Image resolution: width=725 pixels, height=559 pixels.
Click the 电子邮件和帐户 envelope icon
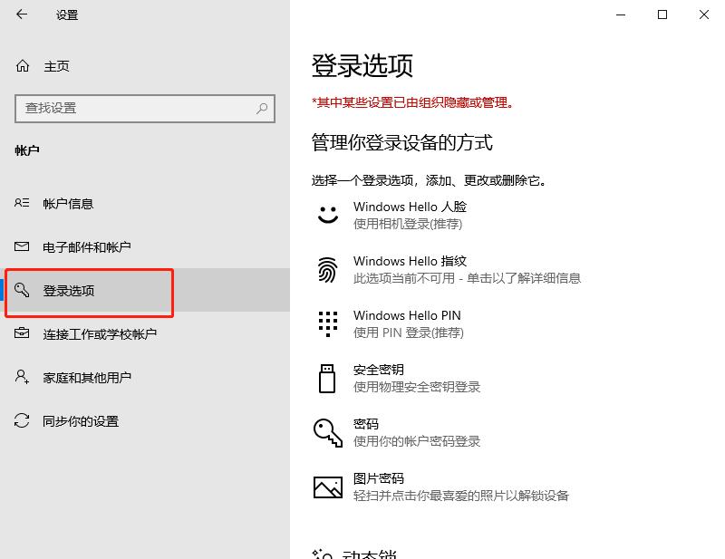(x=22, y=246)
